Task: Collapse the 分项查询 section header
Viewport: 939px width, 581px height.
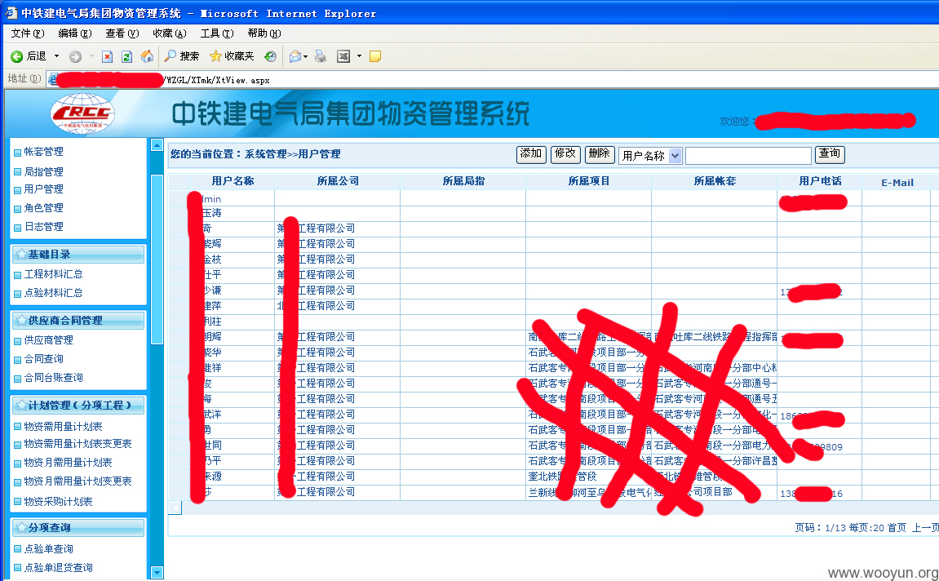Action: (x=78, y=528)
